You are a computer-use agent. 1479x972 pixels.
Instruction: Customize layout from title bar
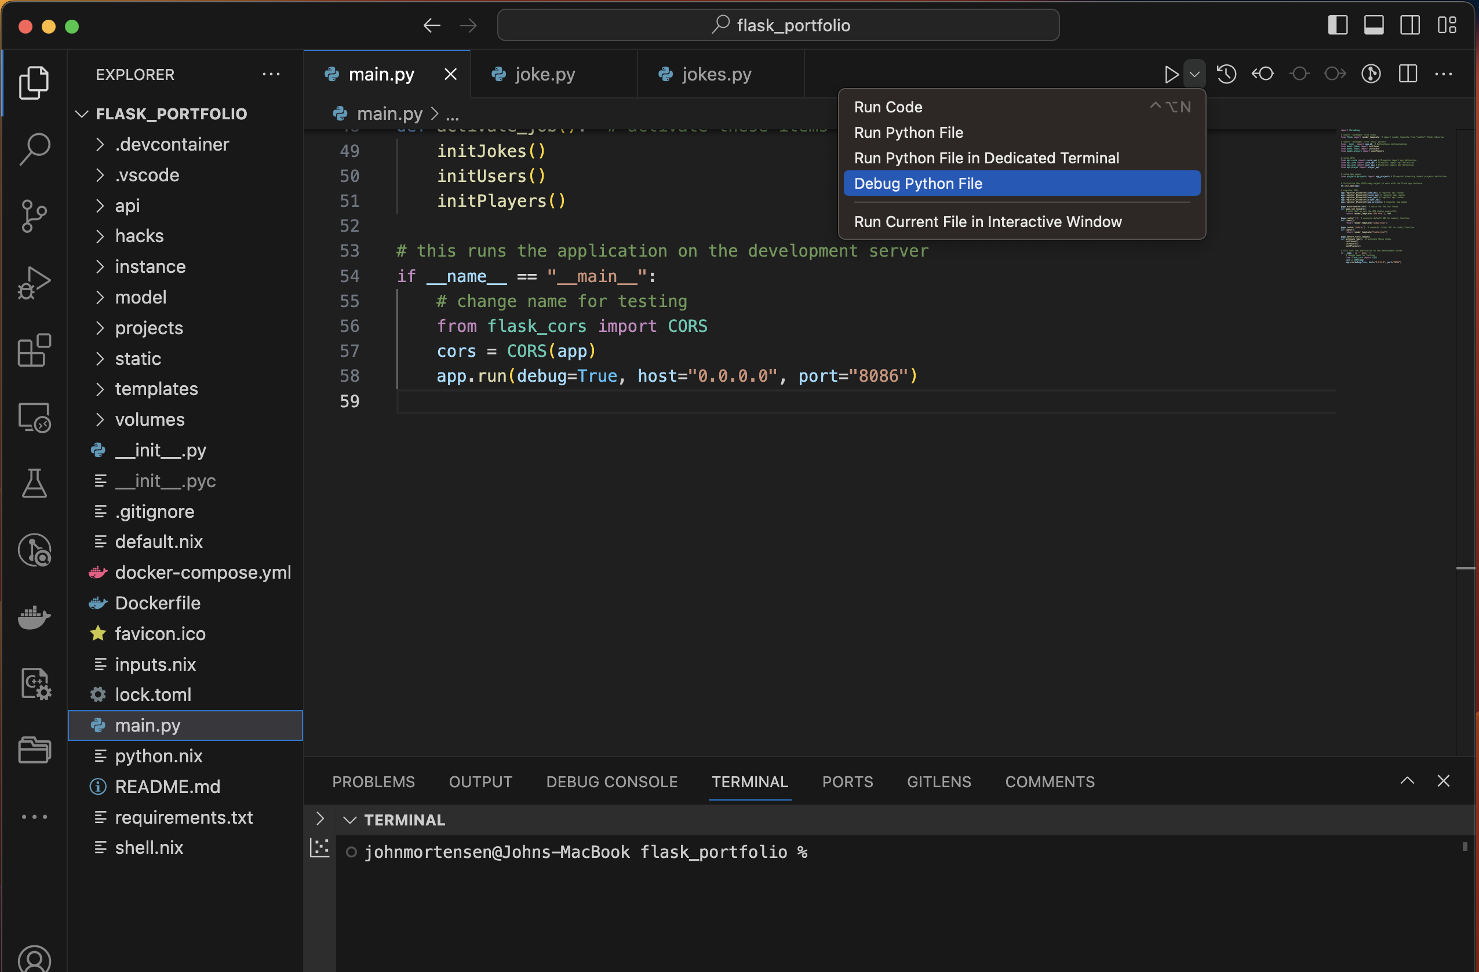click(1446, 25)
